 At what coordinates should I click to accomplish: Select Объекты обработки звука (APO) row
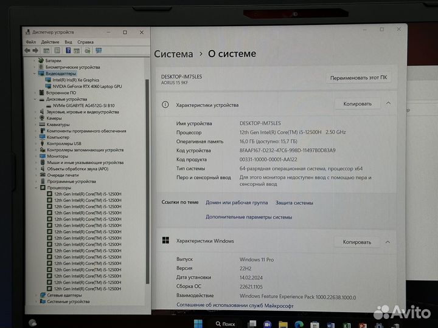[x=78, y=169]
